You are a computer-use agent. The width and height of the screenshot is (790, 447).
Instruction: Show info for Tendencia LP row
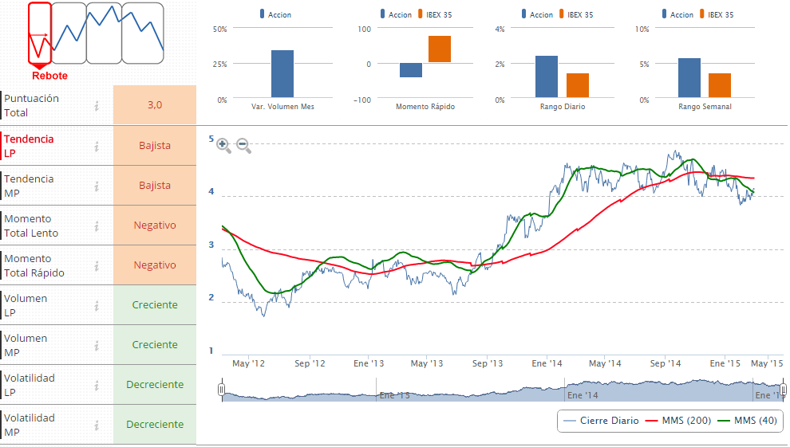[x=97, y=146]
